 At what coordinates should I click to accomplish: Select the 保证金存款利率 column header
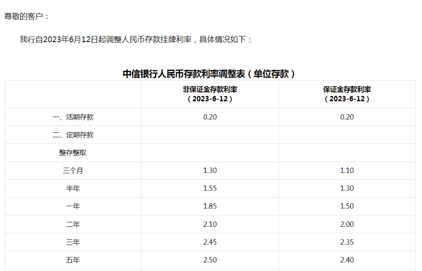click(347, 94)
